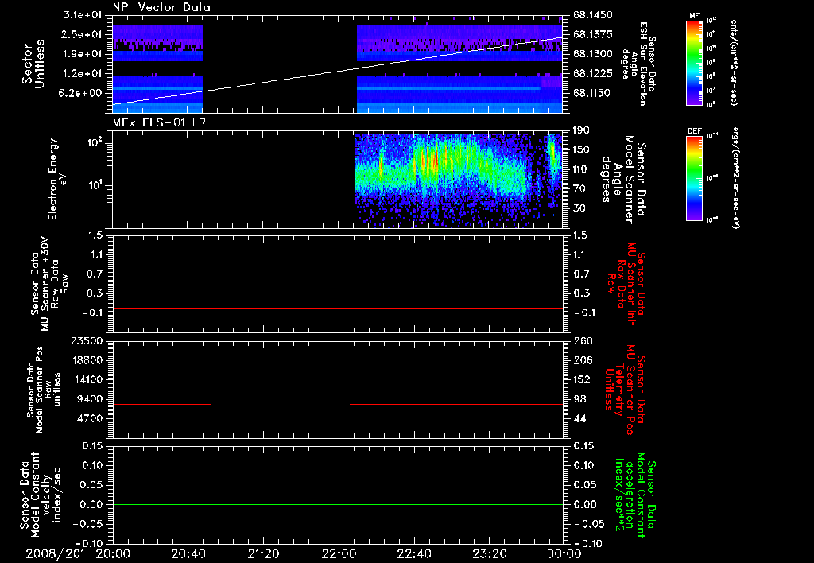Click the '3.1e+01' sector axis value
This screenshot has height=563, width=814.
(x=83, y=15)
